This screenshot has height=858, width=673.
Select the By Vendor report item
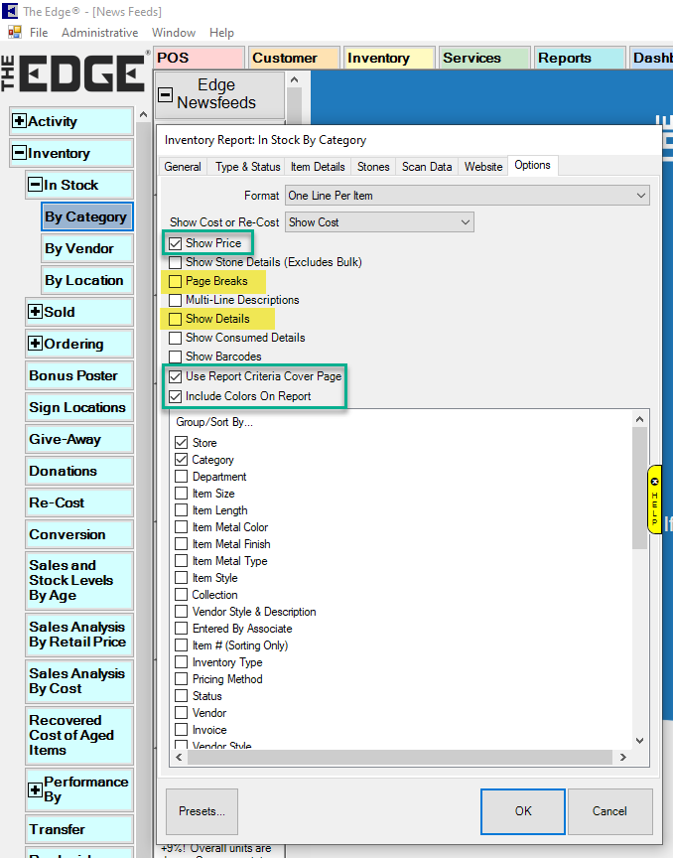(x=79, y=248)
